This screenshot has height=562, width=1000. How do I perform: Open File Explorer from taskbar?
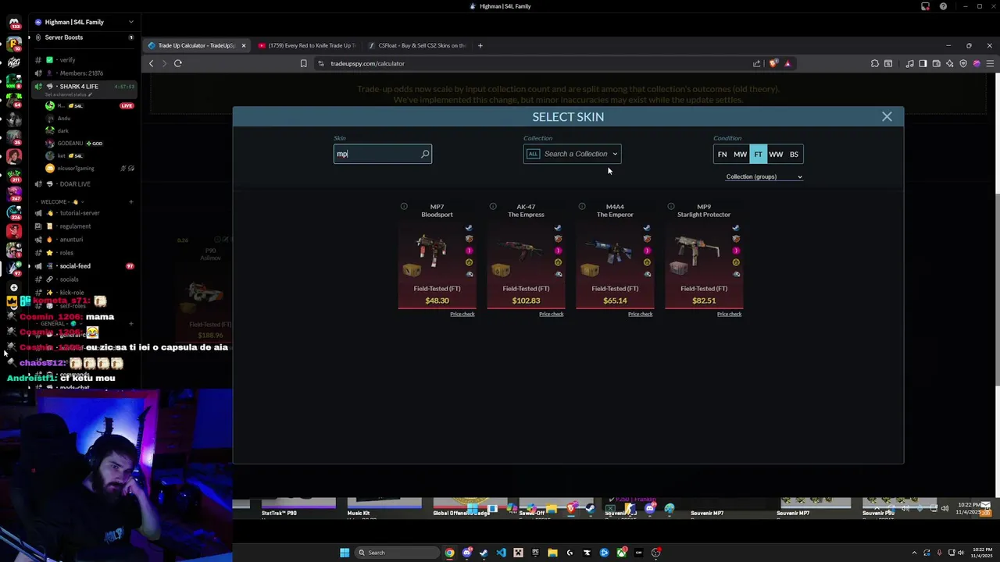(552, 553)
